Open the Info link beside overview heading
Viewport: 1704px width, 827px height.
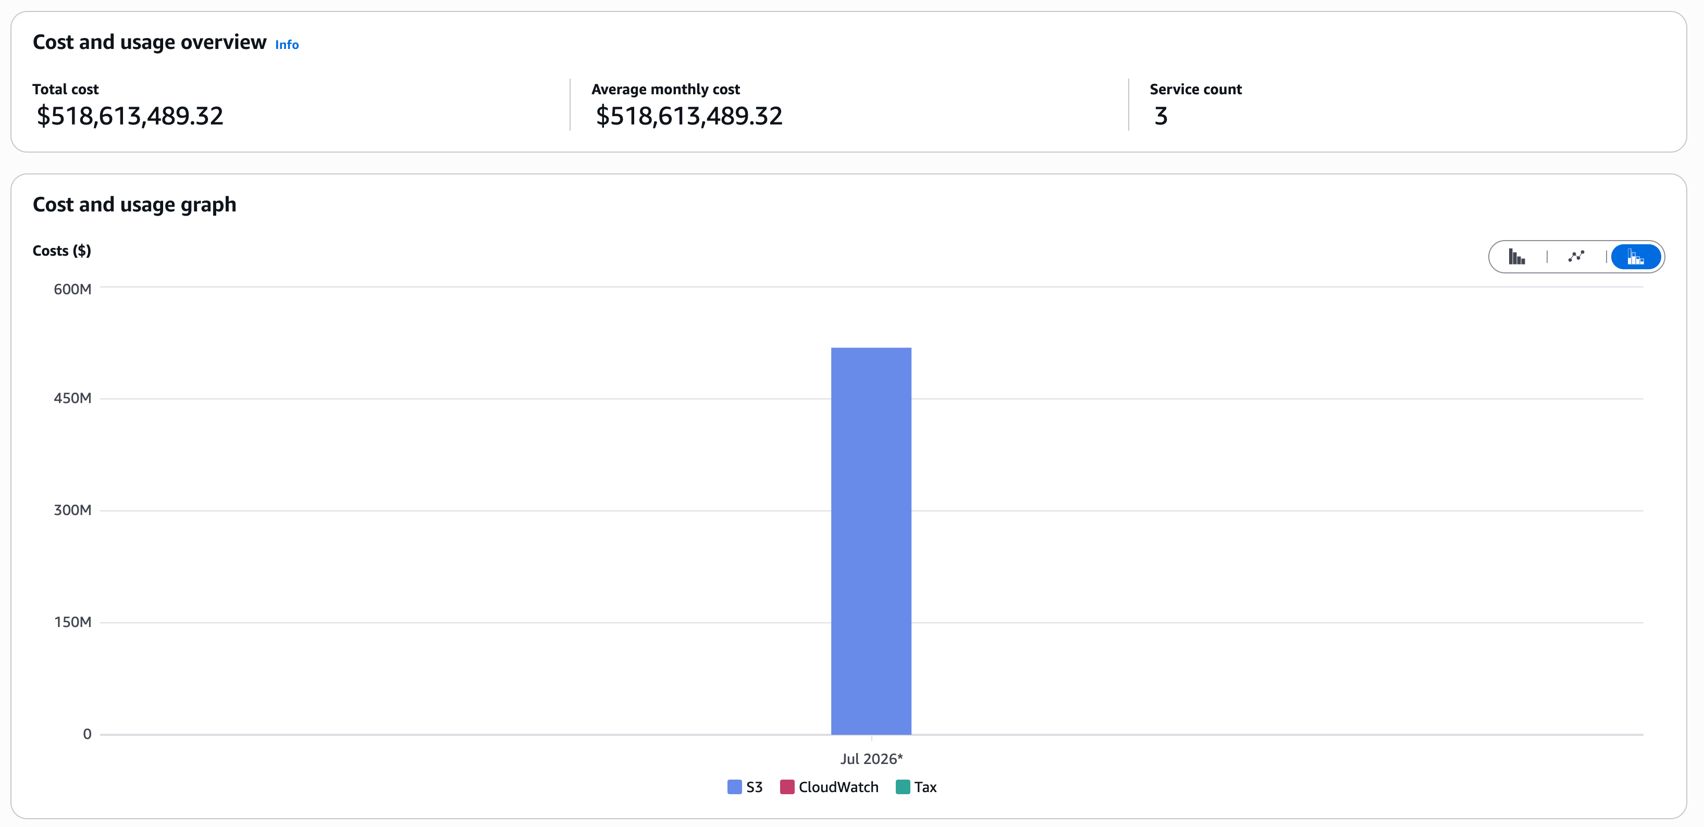[287, 45]
